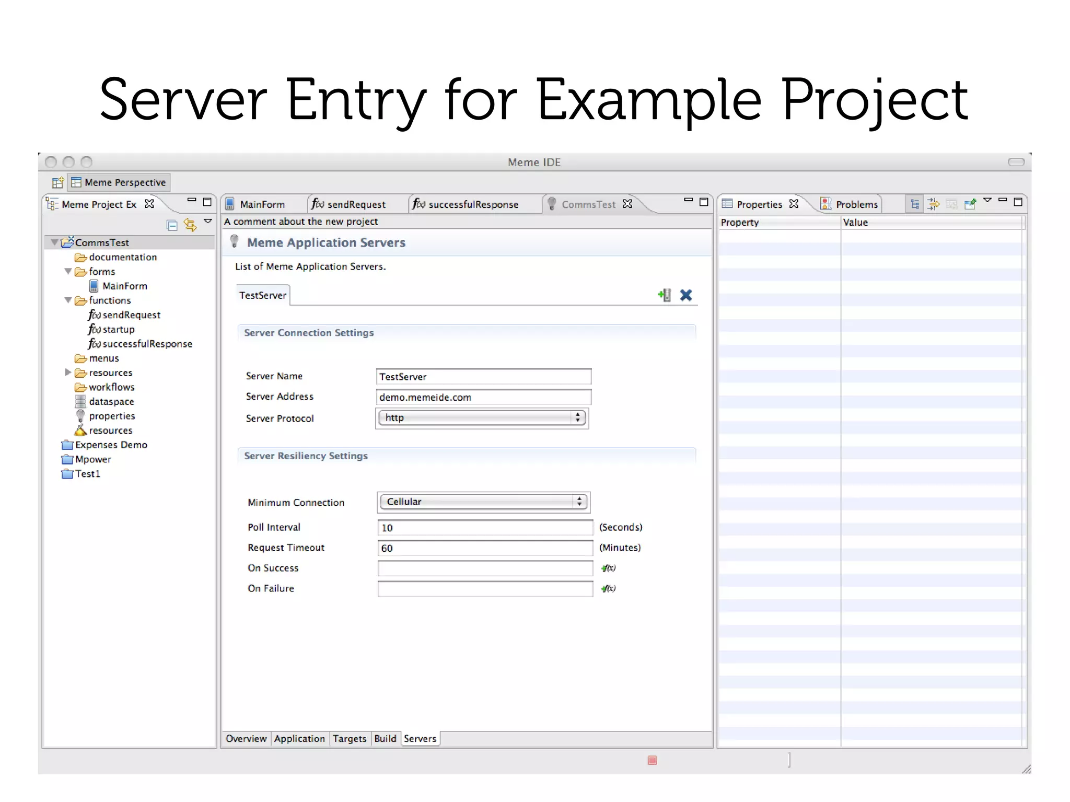1070x802 pixels.
Task: Click the Open Perspective icon
Action: [x=57, y=182]
